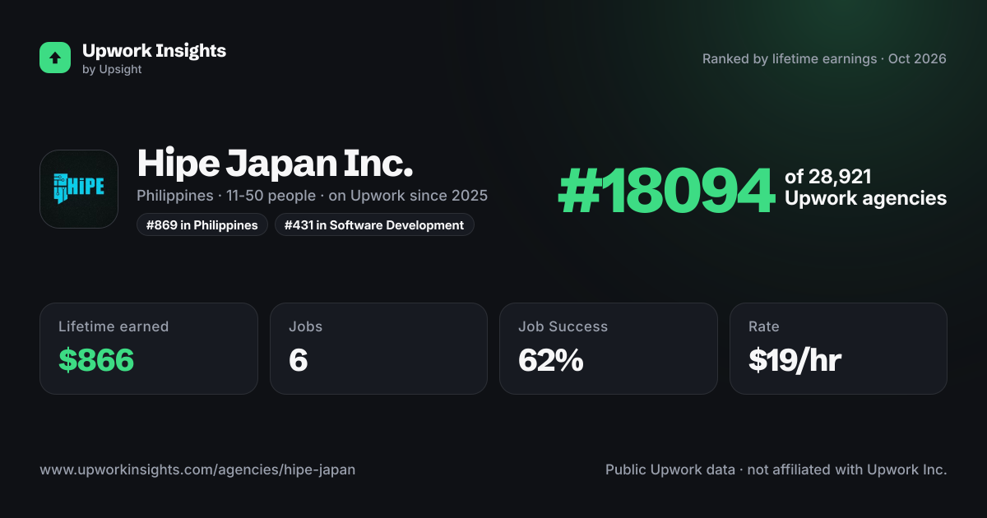987x518 pixels.
Task: Click the '#18094' rank number
Action: pos(666,191)
